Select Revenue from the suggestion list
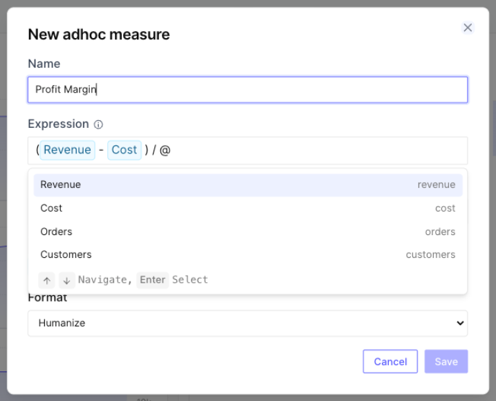This screenshot has width=496, height=401. [x=248, y=185]
